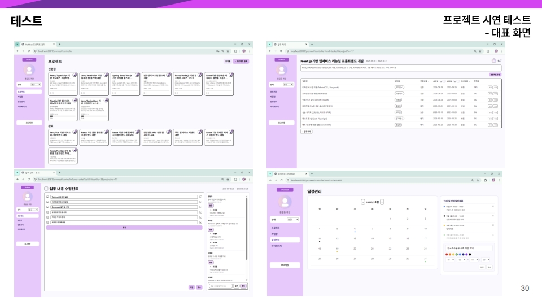The height and width of the screenshot is (305, 542).
Task: Click user avatar in project list sidebar
Action: coord(29,70)
